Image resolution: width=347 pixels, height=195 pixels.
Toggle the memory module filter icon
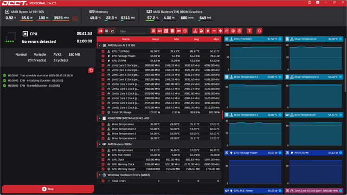(178, 31)
